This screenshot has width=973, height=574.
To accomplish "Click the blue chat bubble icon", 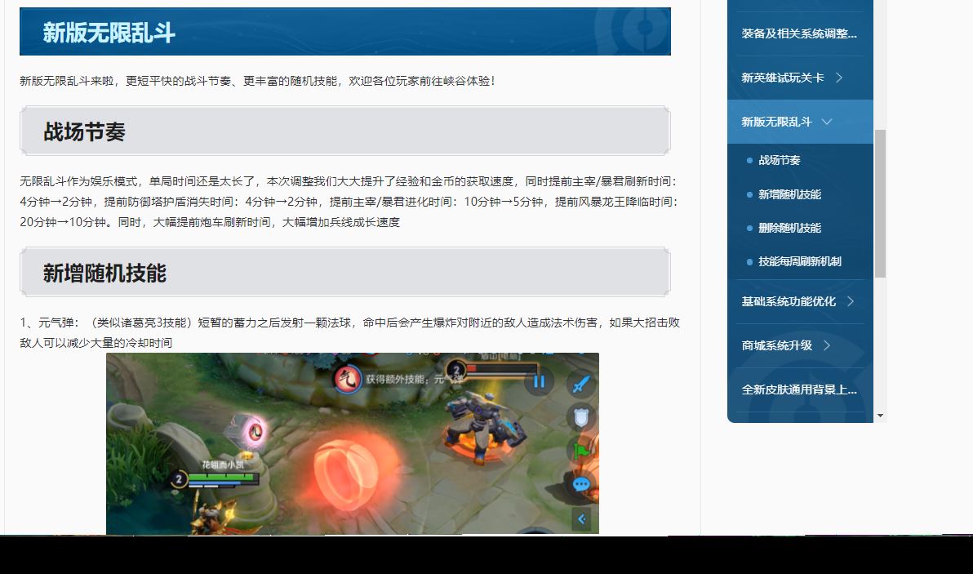I will coord(581,484).
